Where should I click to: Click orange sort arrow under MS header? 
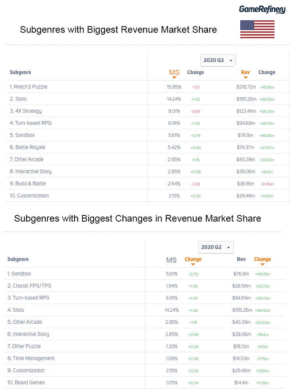174,78
